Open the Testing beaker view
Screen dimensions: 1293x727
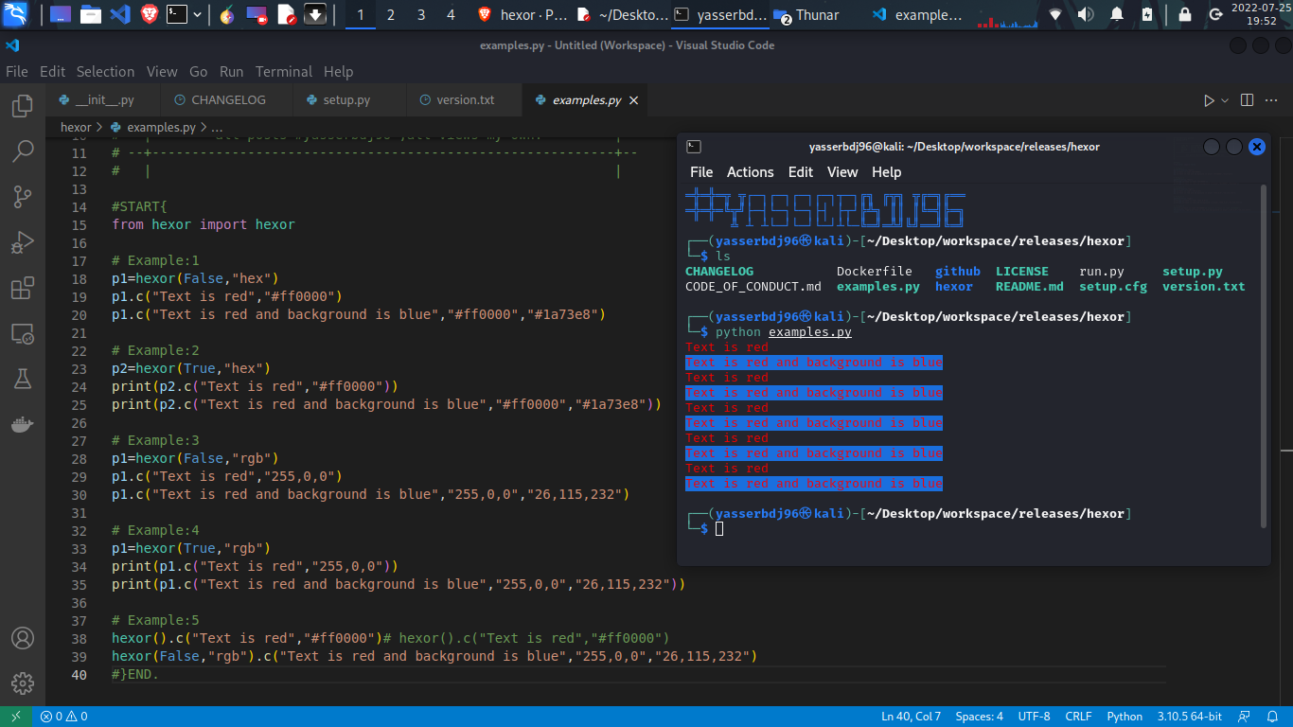pyautogui.click(x=21, y=379)
